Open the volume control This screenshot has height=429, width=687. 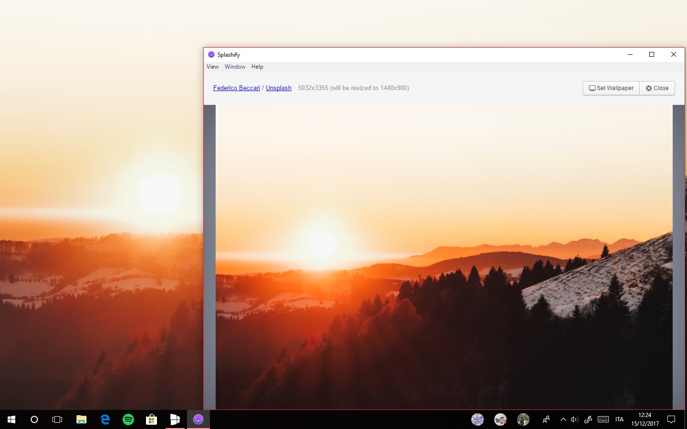(x=574, y=419)
